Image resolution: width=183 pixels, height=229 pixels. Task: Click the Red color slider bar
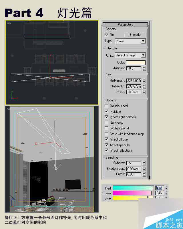point(133,188)
